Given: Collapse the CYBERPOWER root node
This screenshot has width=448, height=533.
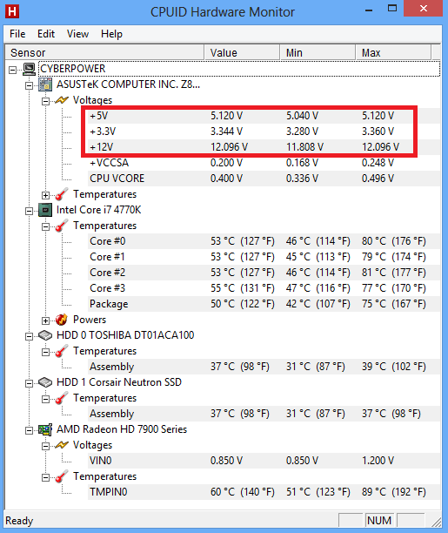Looking at the screenshot, I should pos(12,70).
